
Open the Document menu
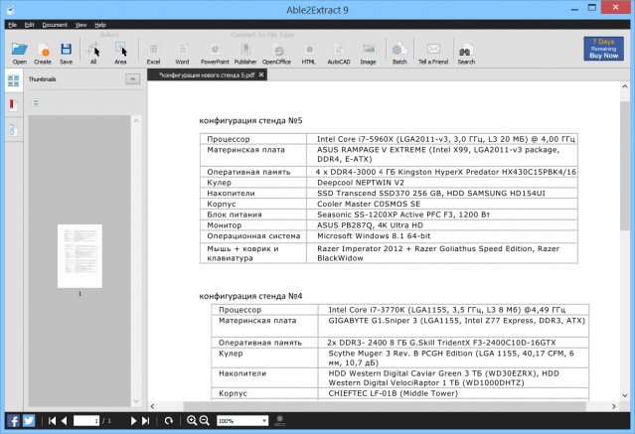pyautogui.click(x=55, y=25)
